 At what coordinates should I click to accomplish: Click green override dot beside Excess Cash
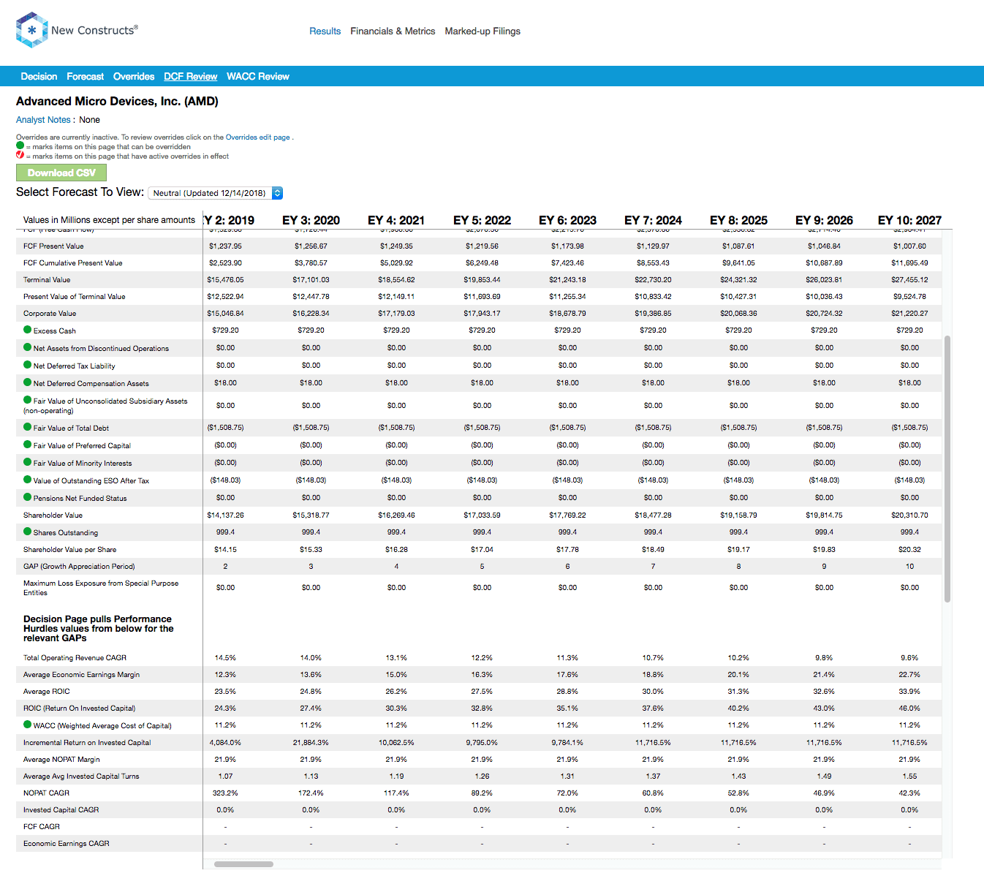pyautogui.click(x=28, y=330)
